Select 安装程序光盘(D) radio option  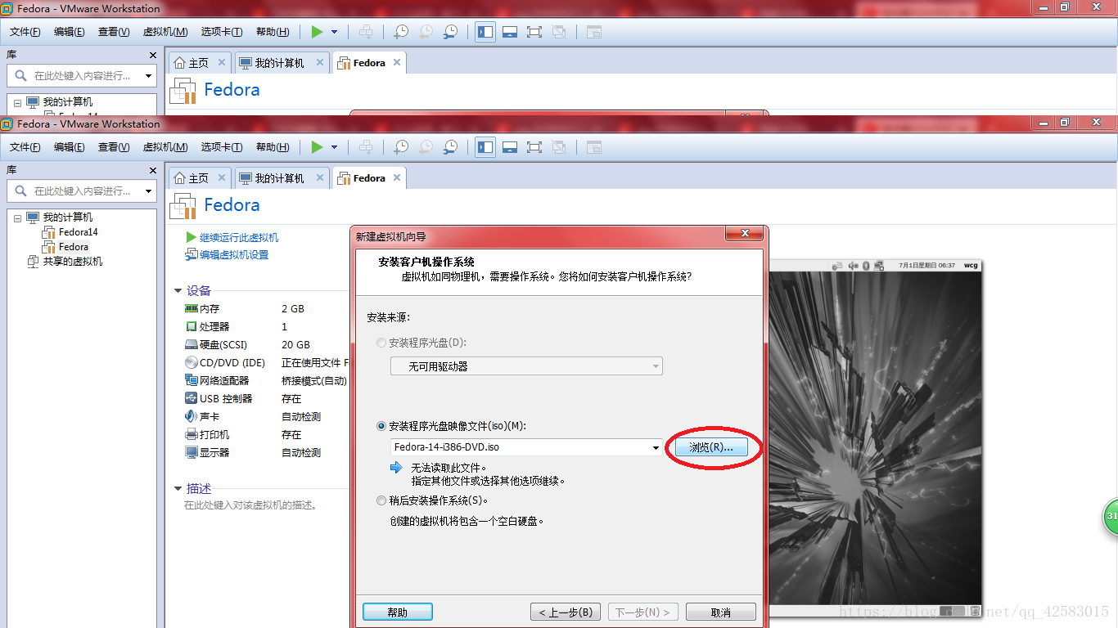click(381, 343)
